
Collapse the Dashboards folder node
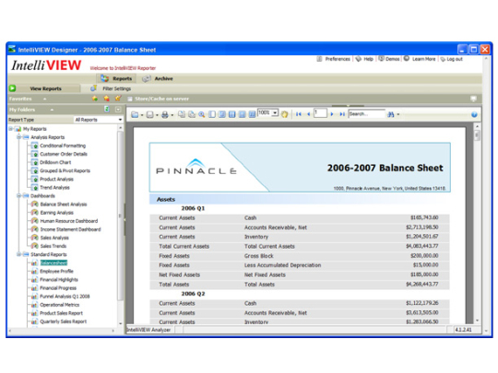tap(19, 195)
